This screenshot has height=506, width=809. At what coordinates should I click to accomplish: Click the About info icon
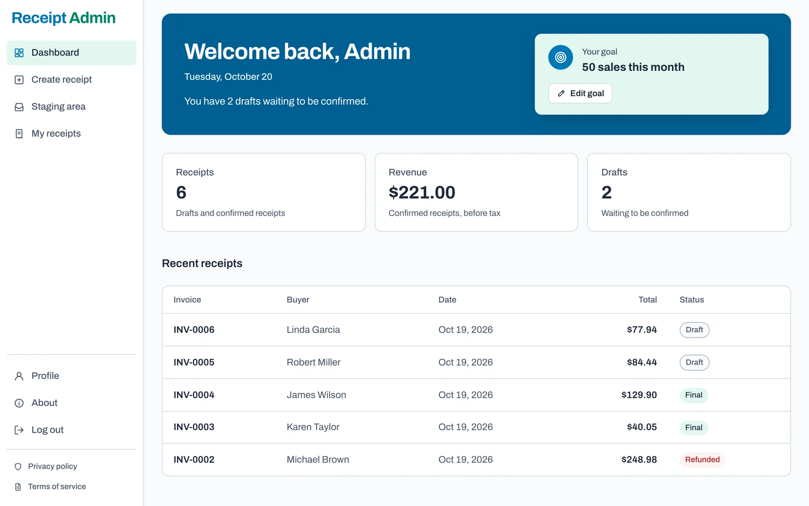(x=19, y=403)
